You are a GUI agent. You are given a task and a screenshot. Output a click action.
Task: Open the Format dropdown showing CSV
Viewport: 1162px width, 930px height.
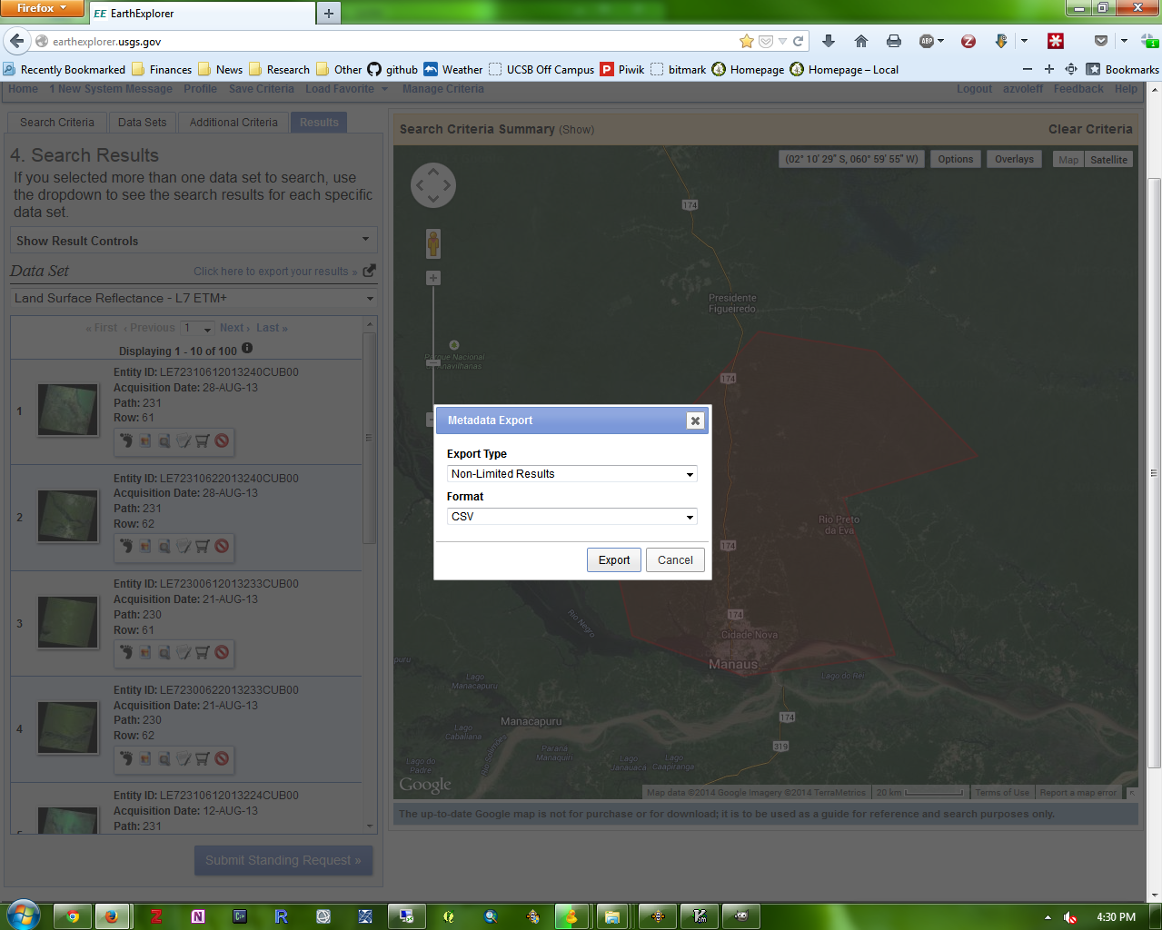click(x=572, y=517)
